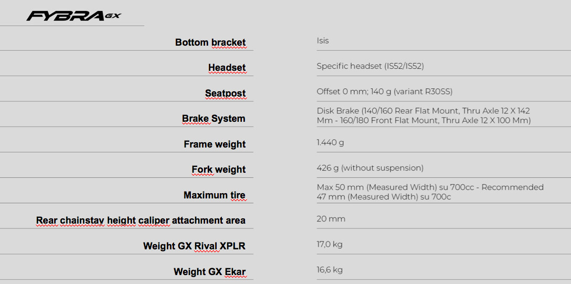Click the 1.440 g frame weight value
Viewport: 571px width, 284px height.
(330, 143)
